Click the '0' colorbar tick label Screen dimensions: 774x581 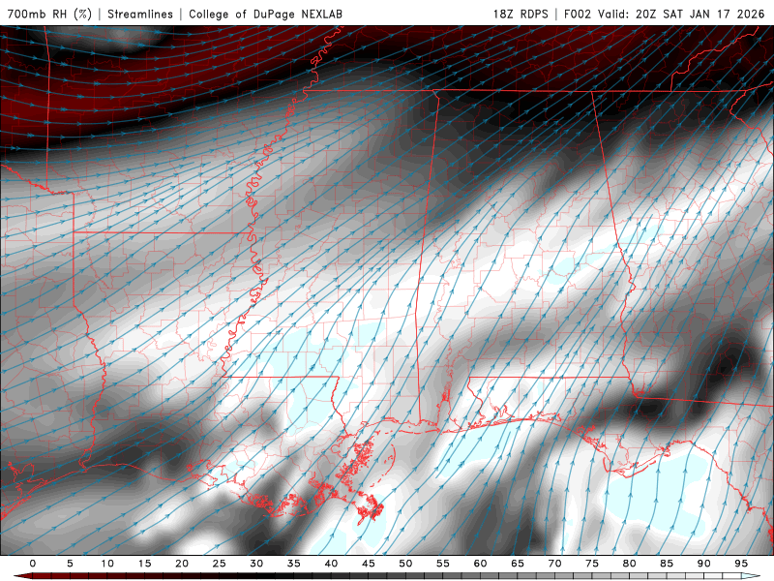[33, 564]
